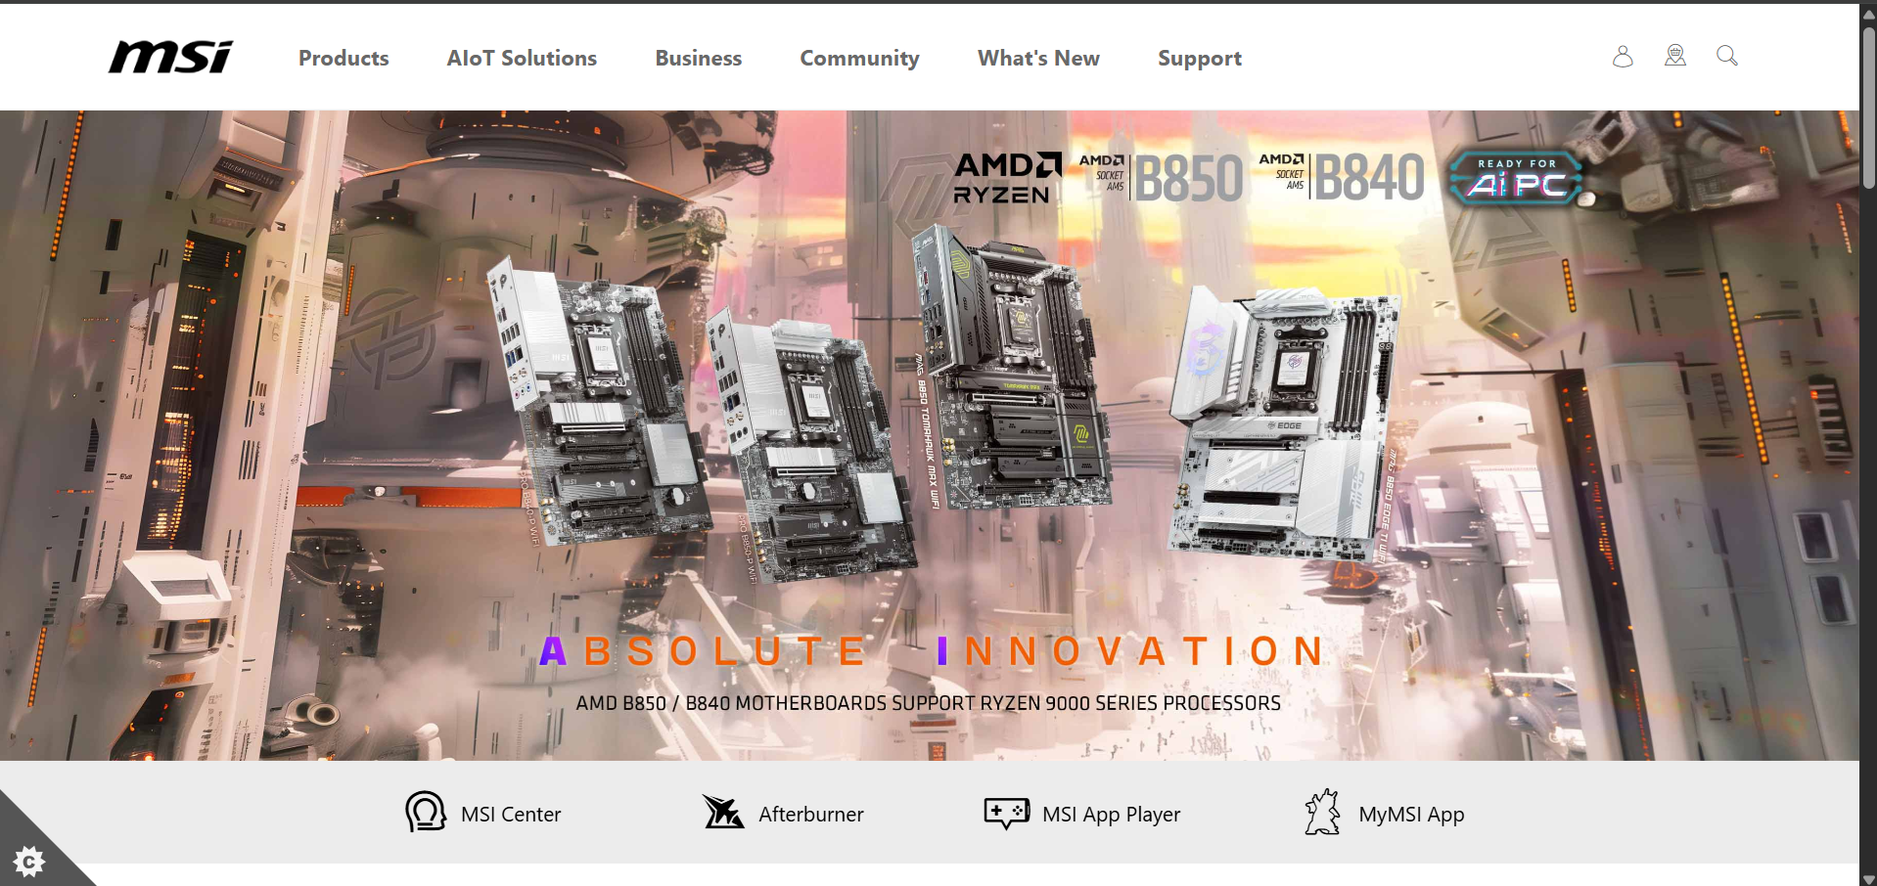
Task: Click the MSI App Player gamepad icon
Action: [1006, 812]
